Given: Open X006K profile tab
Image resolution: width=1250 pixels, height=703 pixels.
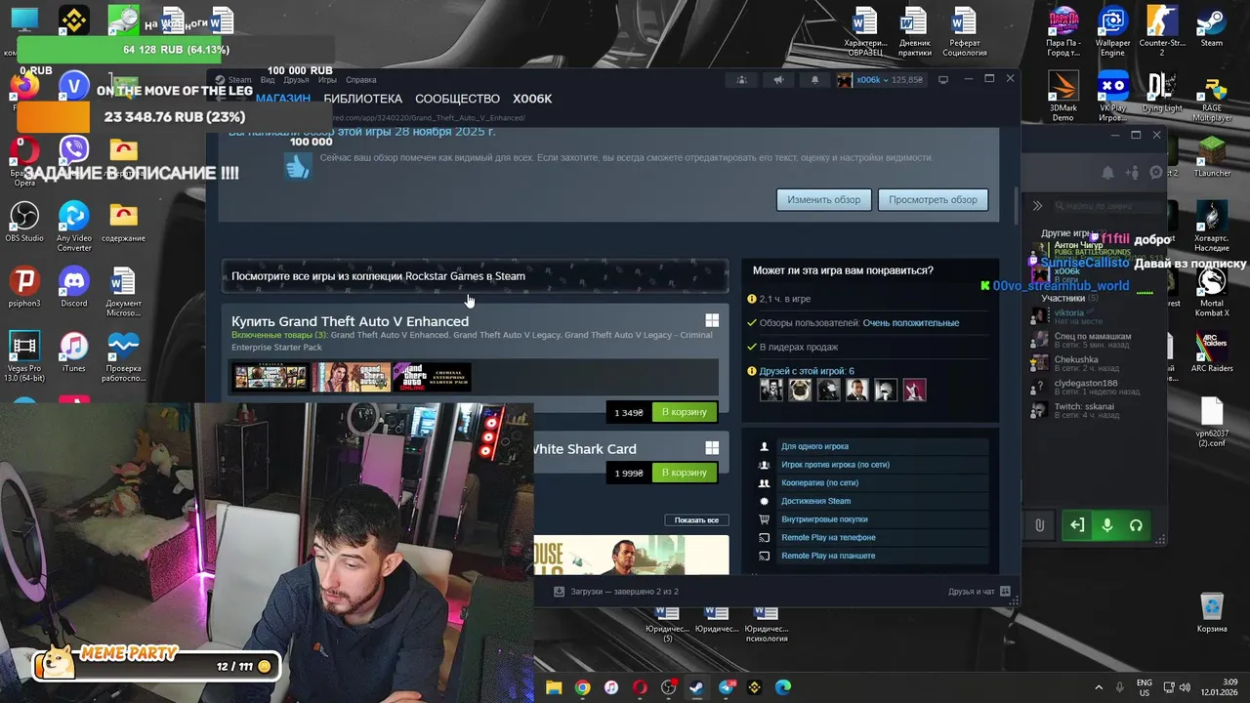Looking at the screenshot, I should pyautogui.click(x=532, y=99).
